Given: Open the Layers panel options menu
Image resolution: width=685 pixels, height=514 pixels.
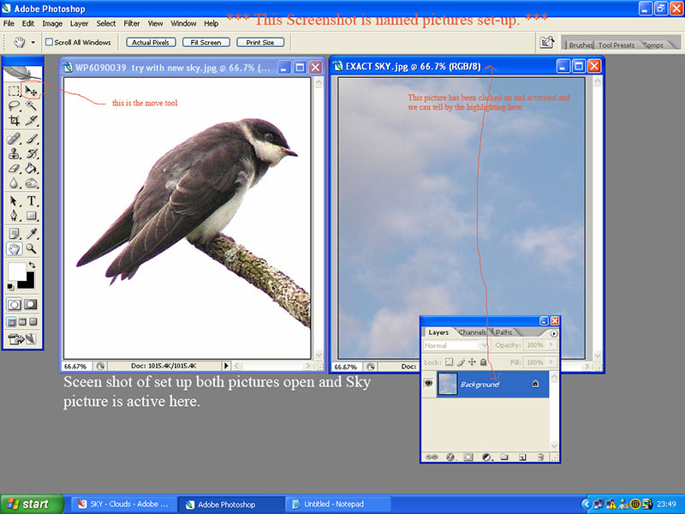Looking at the screenshot, I should 554,333.
